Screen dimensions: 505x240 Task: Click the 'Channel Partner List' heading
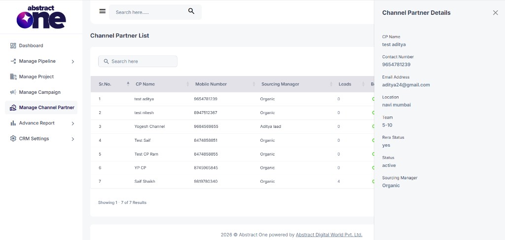coord(119,36)
